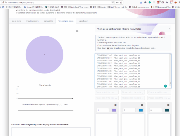Switch to the Input numbers tab
Screen dimensions: 180x136
click(x=32, y=21)
